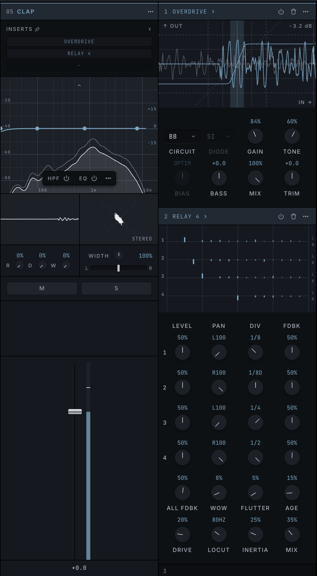The image size is (317, 576).
Task: Click the INERTIA knob at 25%
Action: click(x=255, y=534)
